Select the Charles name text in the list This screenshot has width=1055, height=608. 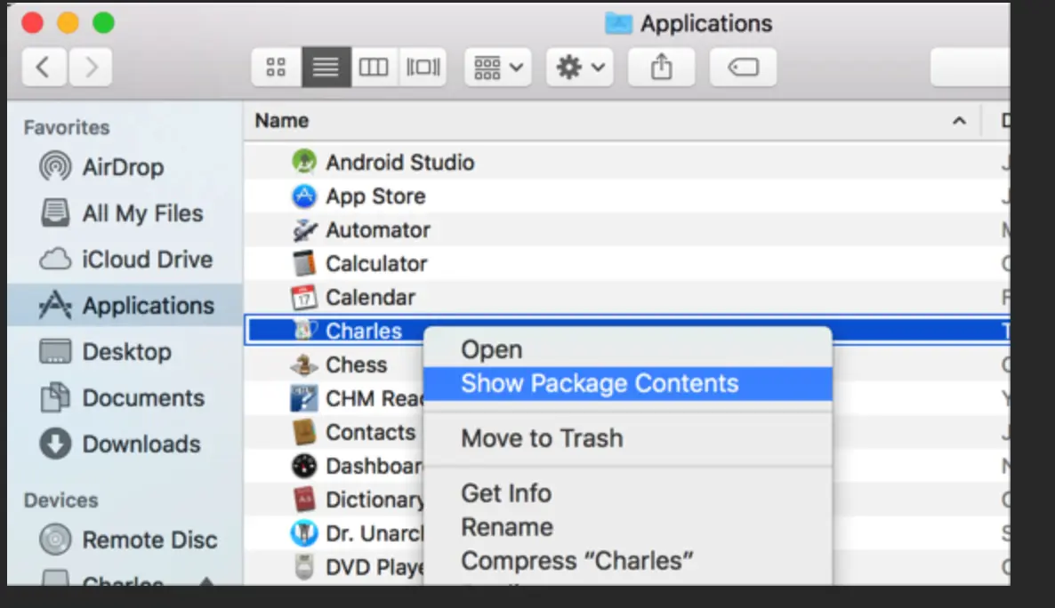pos(364,331)
